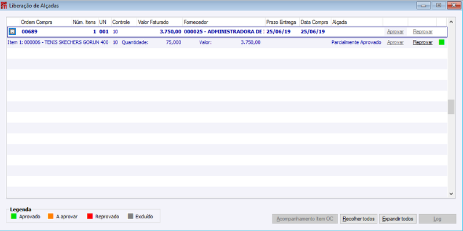The width and height of the screenshot is (463, 231).
Task: Click order total 3.750,00 in bold row
Action: [x=170, y=32]
